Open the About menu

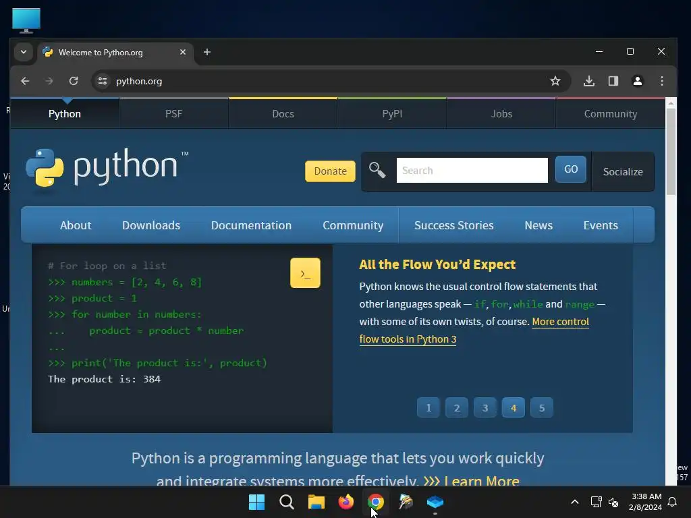pos(76,225)
